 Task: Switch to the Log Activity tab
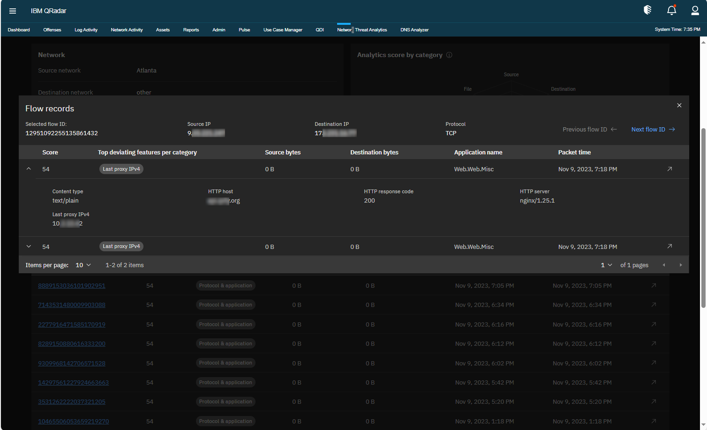[86, 29]
